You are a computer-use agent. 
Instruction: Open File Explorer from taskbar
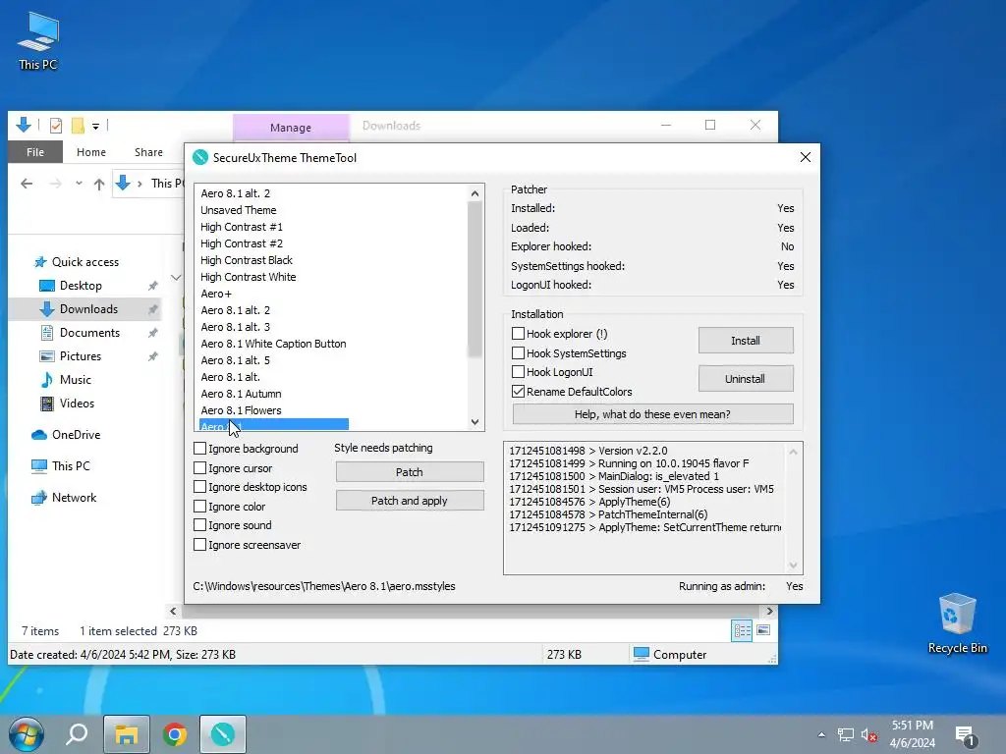point(127,734)
